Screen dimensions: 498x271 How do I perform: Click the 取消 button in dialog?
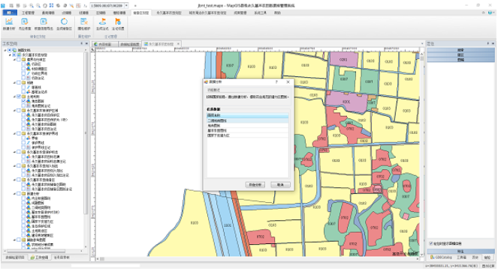point(280,185)
